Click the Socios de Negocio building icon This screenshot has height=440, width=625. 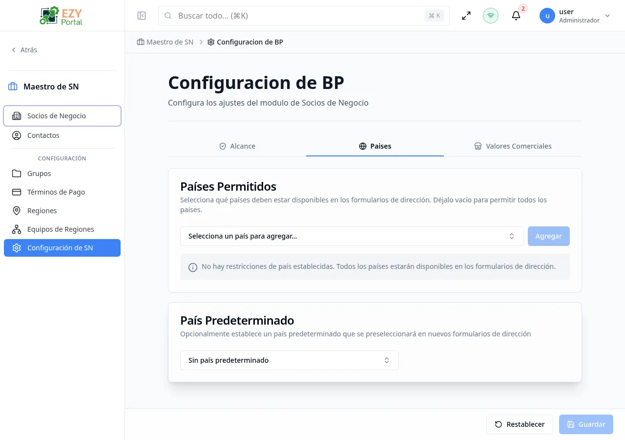pyautogui.click(x=17, y=116)
